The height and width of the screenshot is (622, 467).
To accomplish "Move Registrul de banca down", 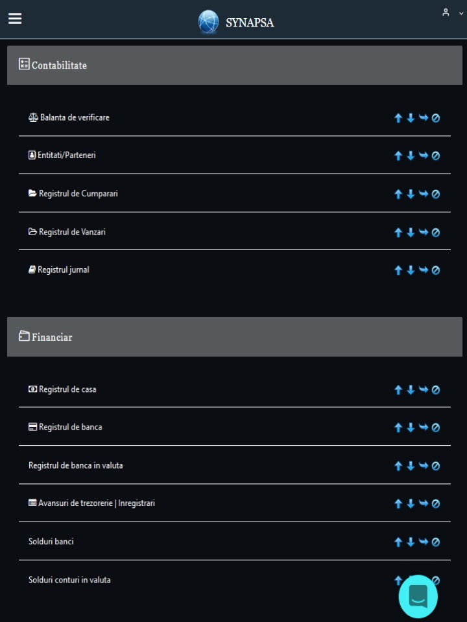I will [411, 428].
